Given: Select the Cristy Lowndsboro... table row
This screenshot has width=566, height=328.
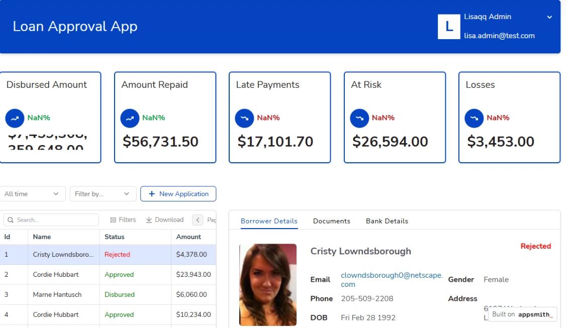Looking at the screenshot, I should pyautogui.click(x=108, y=254).
